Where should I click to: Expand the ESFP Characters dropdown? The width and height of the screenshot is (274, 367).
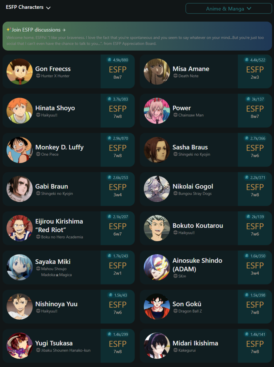[28, 7]
